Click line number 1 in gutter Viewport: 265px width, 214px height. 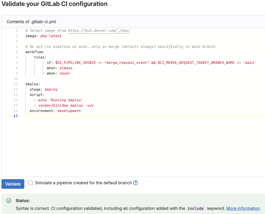click(x=17, y=31)
